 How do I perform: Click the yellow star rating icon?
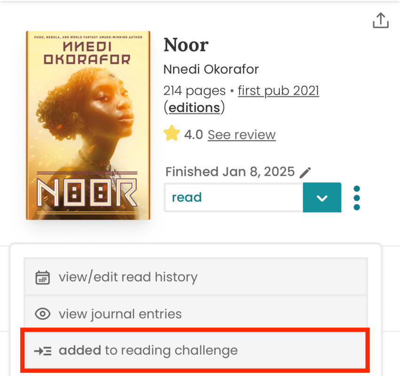(x=172, y=133)
